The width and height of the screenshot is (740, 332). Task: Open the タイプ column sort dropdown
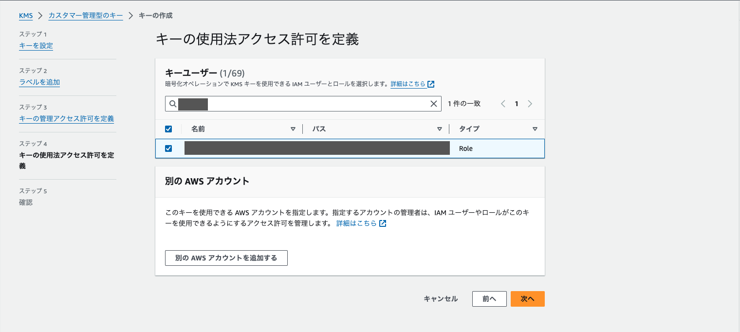535,129
